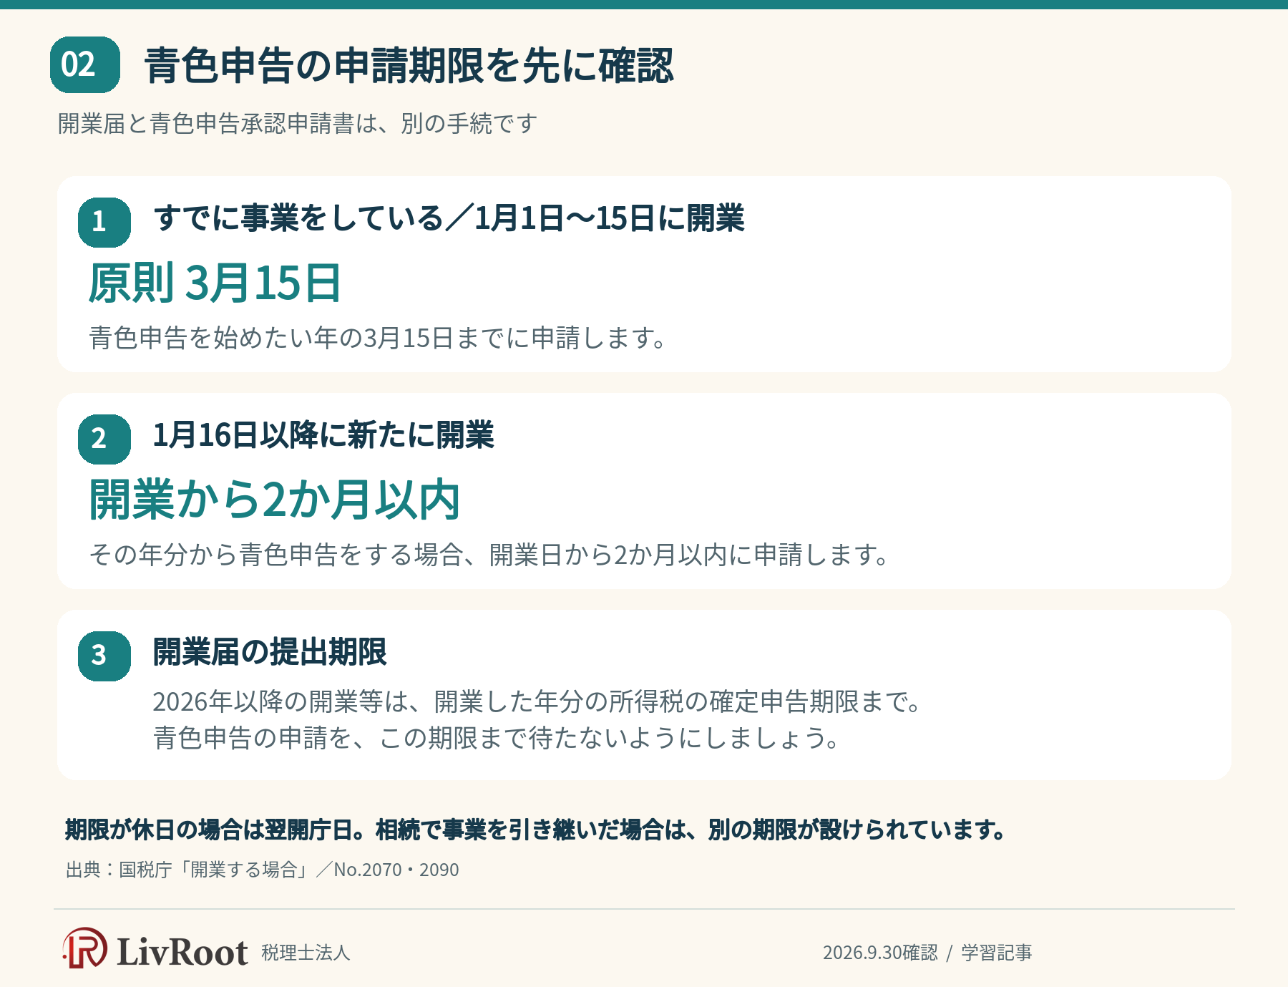Click the teal "02" section number badge
Viewport: 1288px width, 987px height.
(x=85, y=65)
